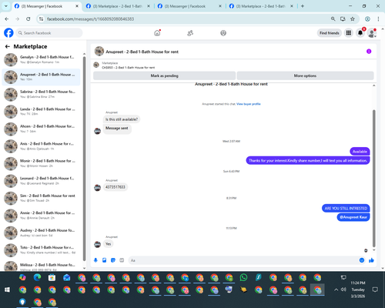385x308 pixels.
Task: Open Landa's chat conversation
Action: [41, 112]
